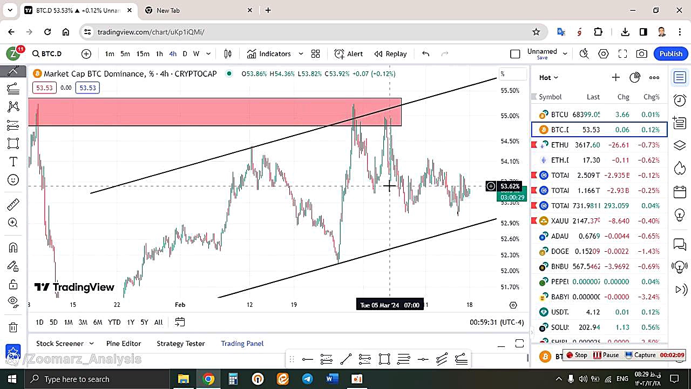Click the compare or add symbol plus icon
The width and height of the screenshot is (691, 389).
click(86, 53)
